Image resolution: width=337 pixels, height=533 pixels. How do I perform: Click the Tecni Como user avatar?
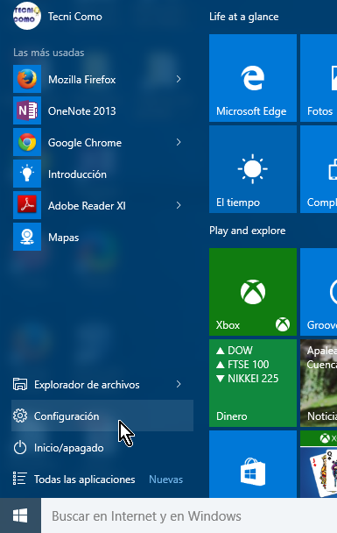pos(27,16)
